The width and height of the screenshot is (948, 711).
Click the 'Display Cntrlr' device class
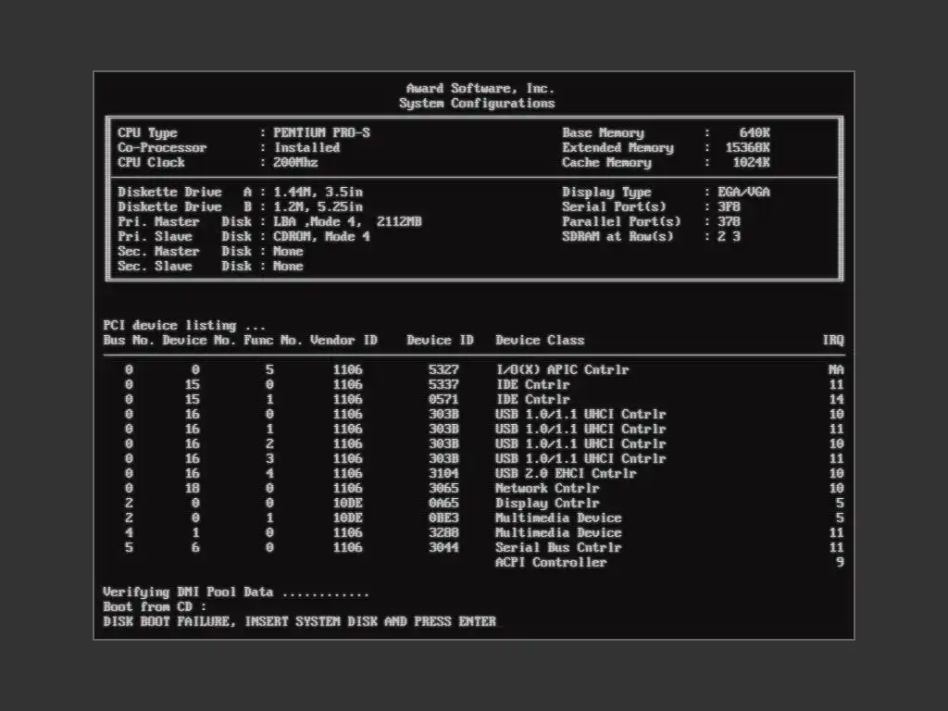pyautogui.click(x=547, y=503)
